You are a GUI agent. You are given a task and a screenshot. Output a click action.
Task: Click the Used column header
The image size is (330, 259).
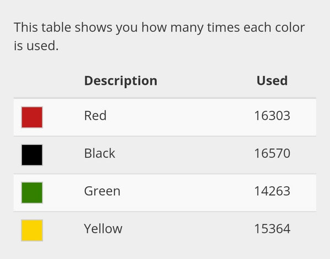pyautogui.click(x=272, y=80)
